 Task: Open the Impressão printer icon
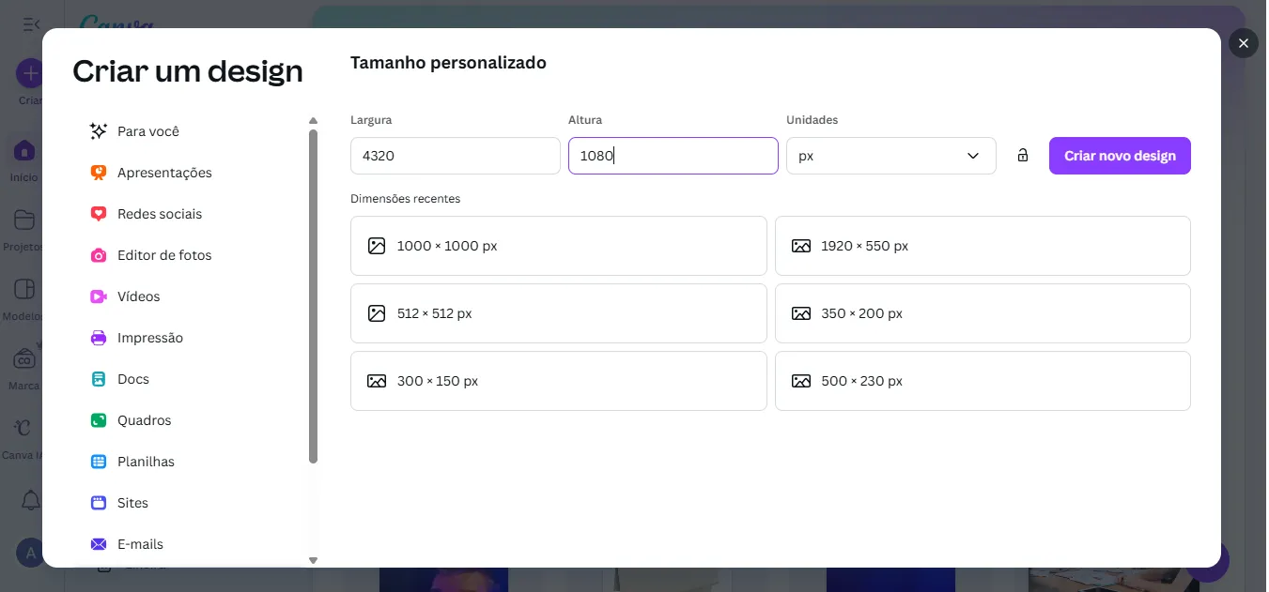pos(99,337)
